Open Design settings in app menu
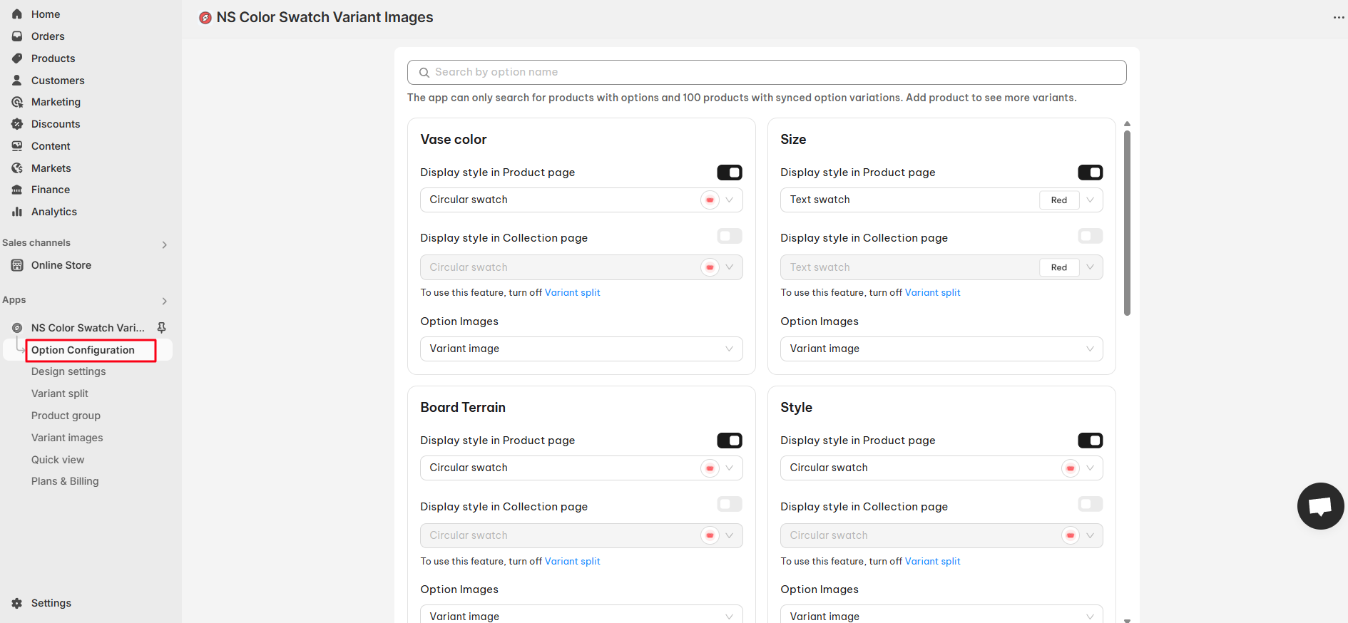Image resolution: width=1348 pixels, height=623 pixels. point(68,371)
